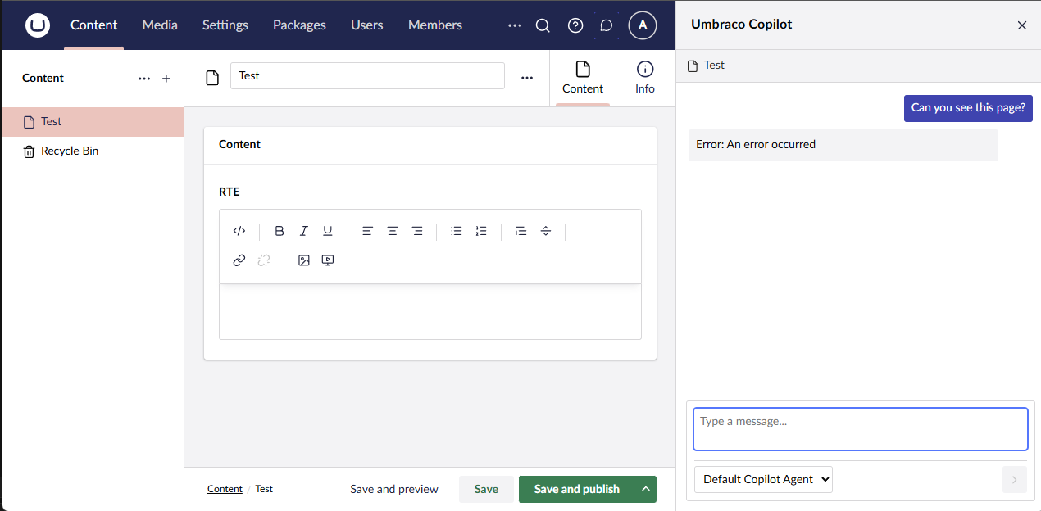Click the help question mark icon

pos(575,25)
